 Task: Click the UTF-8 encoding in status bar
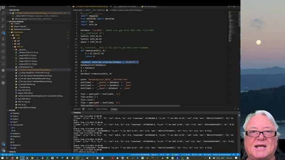pos(162,155)
